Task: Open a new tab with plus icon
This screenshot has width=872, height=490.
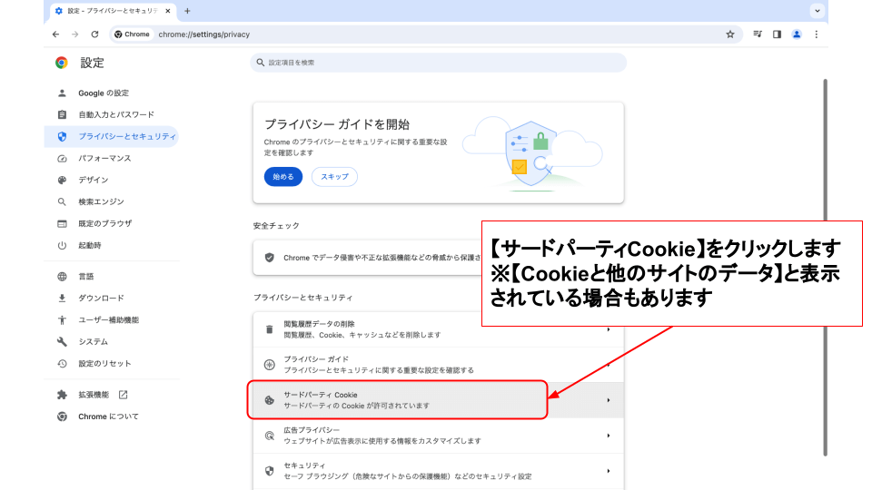Action: [x=187, y=11]
